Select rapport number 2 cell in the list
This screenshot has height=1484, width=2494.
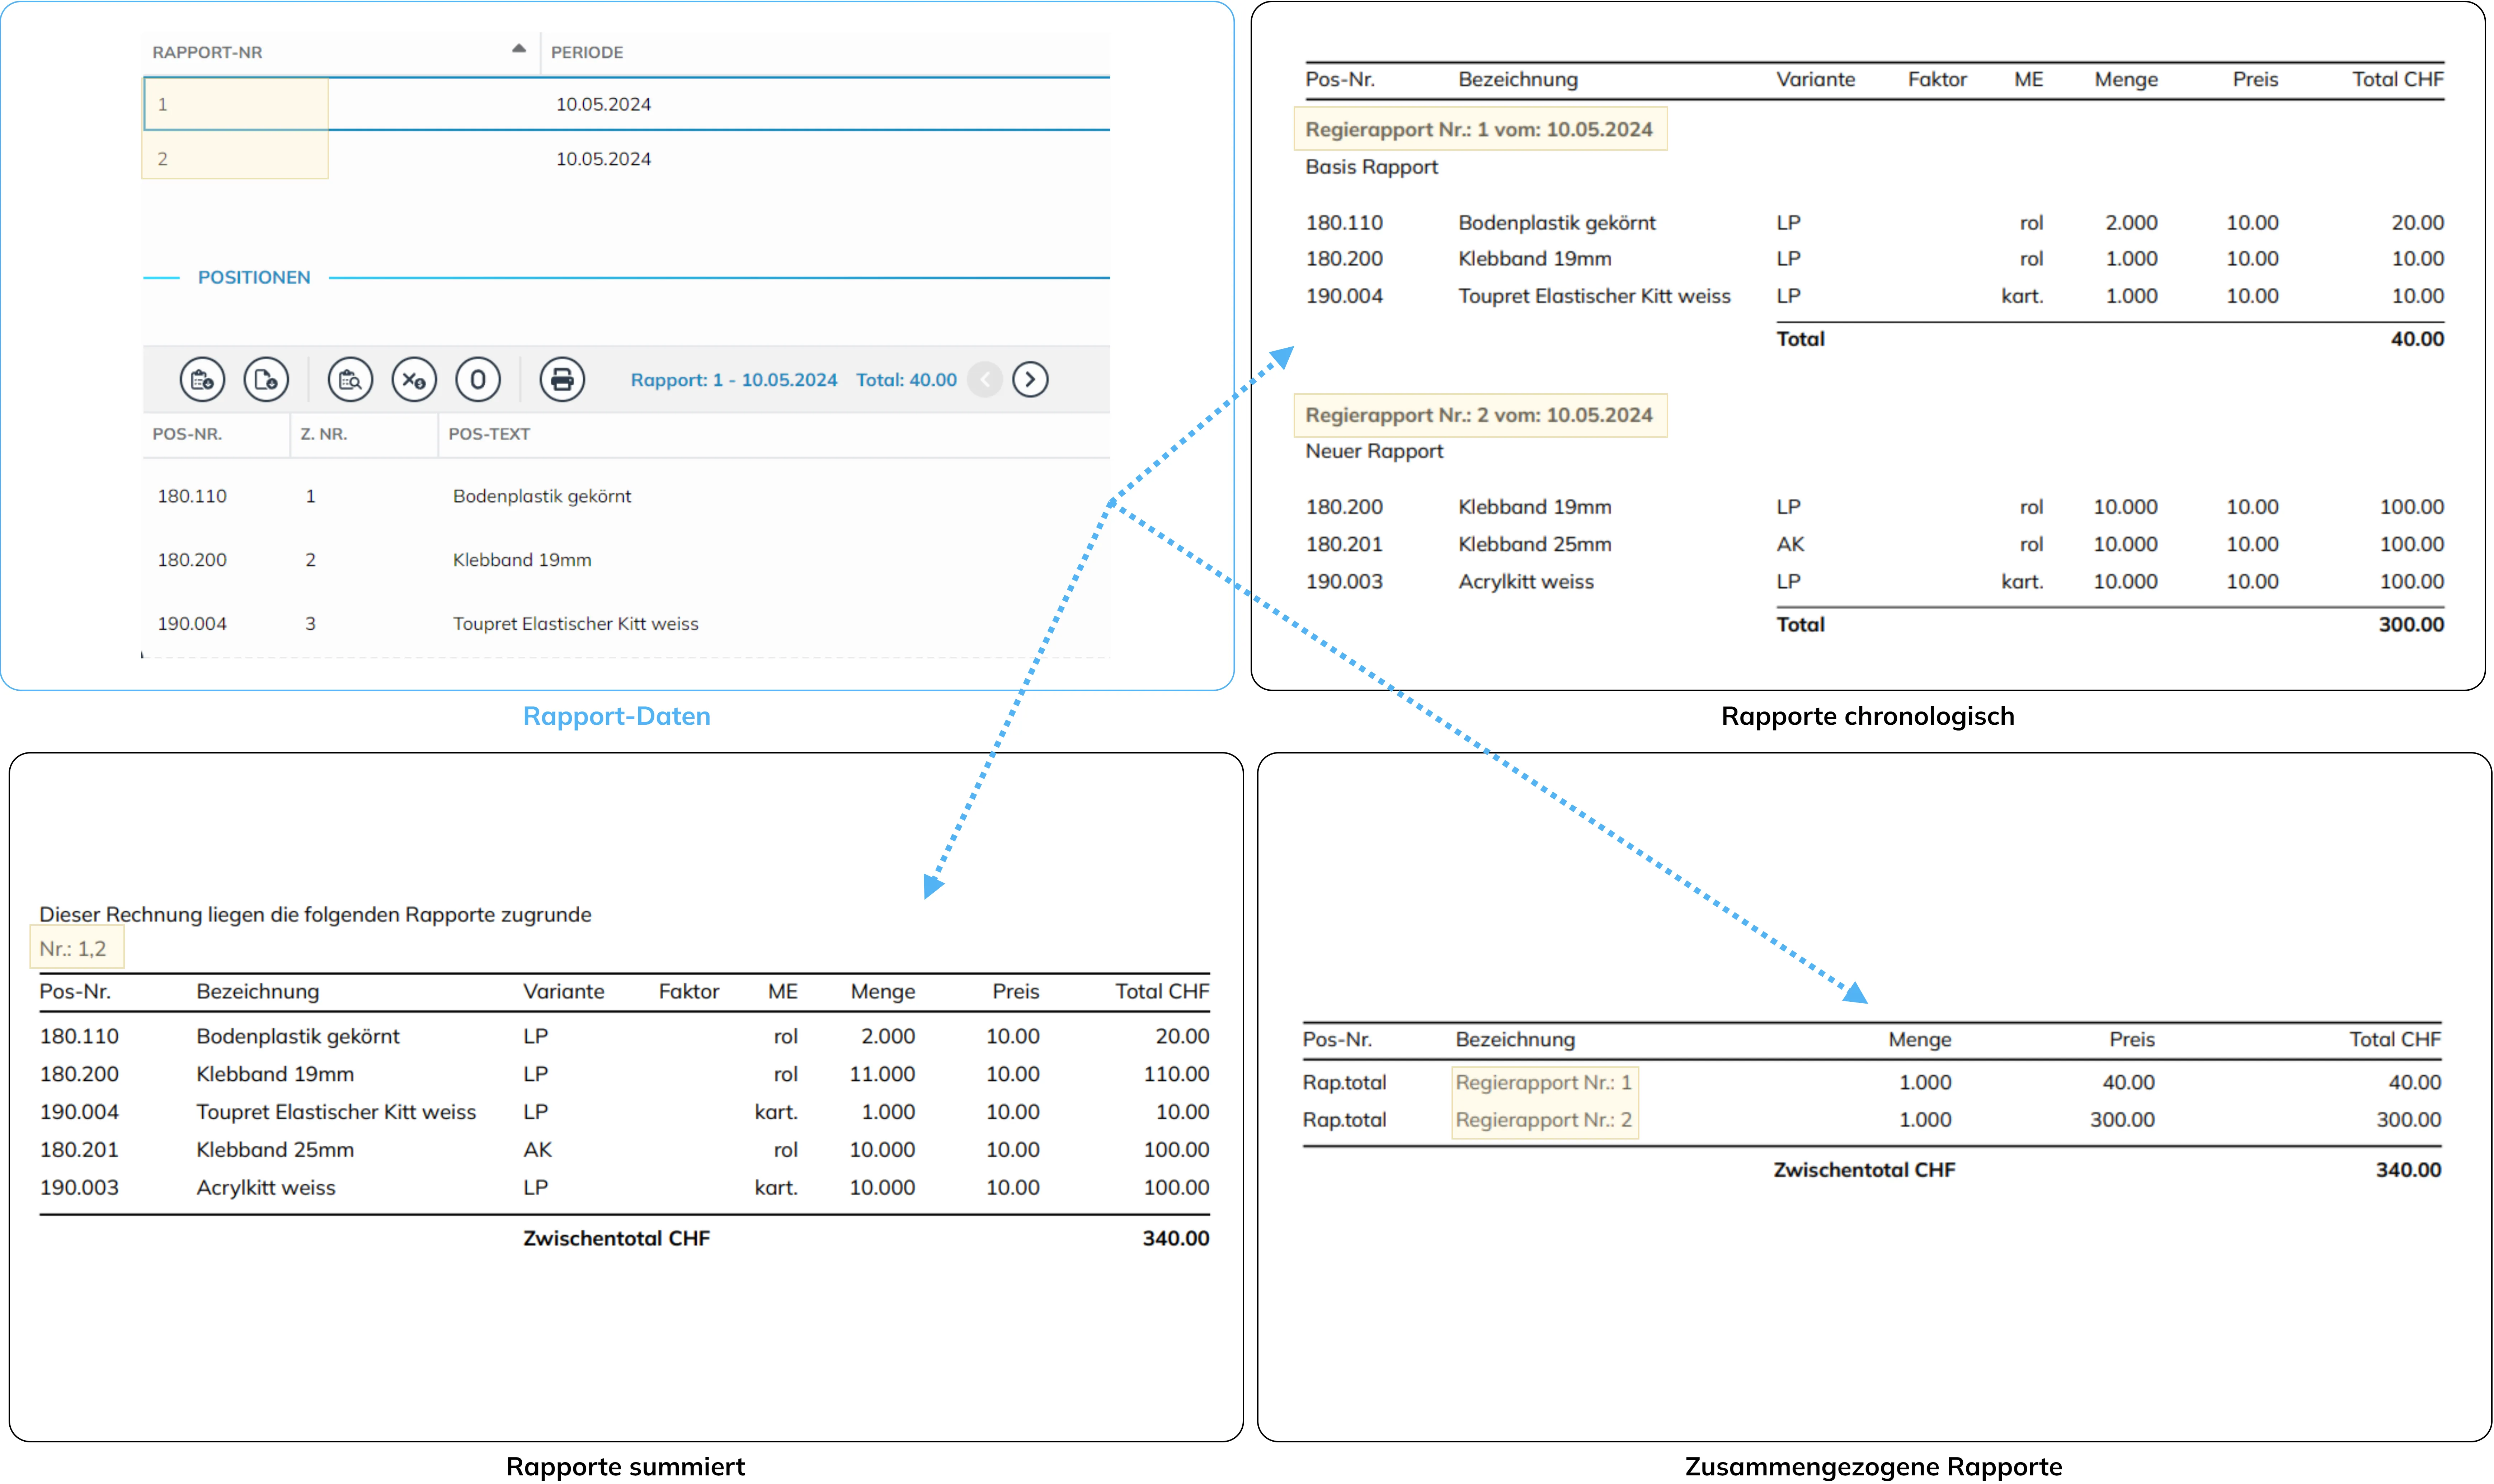[236, 158]
